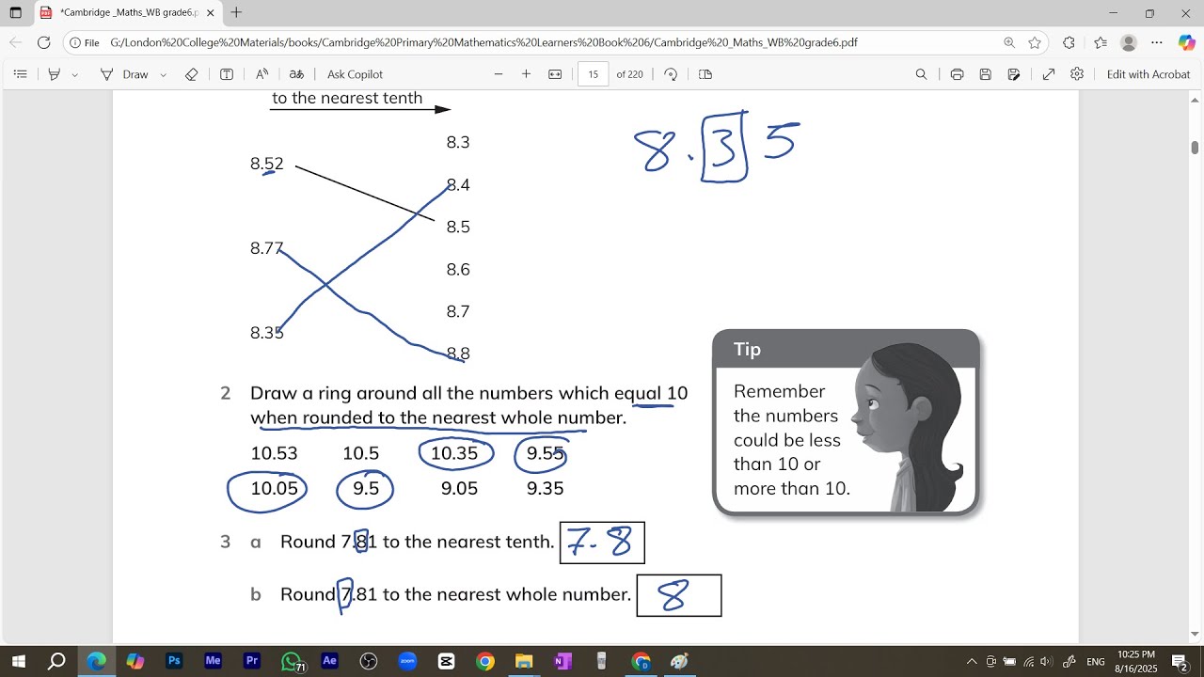
Task: Select the Erase tool
Action: 192,74
